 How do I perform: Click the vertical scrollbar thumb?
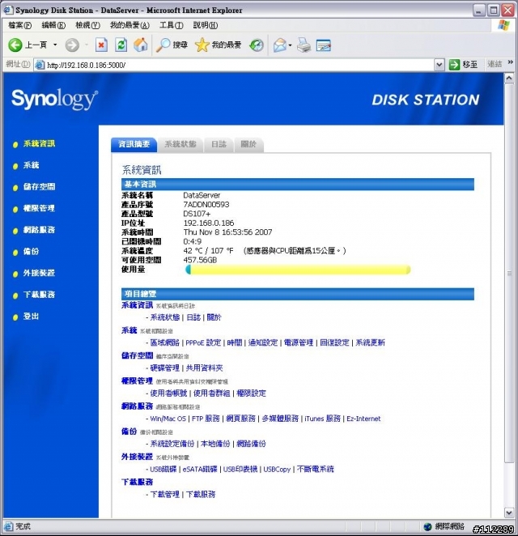pos(509,273)
